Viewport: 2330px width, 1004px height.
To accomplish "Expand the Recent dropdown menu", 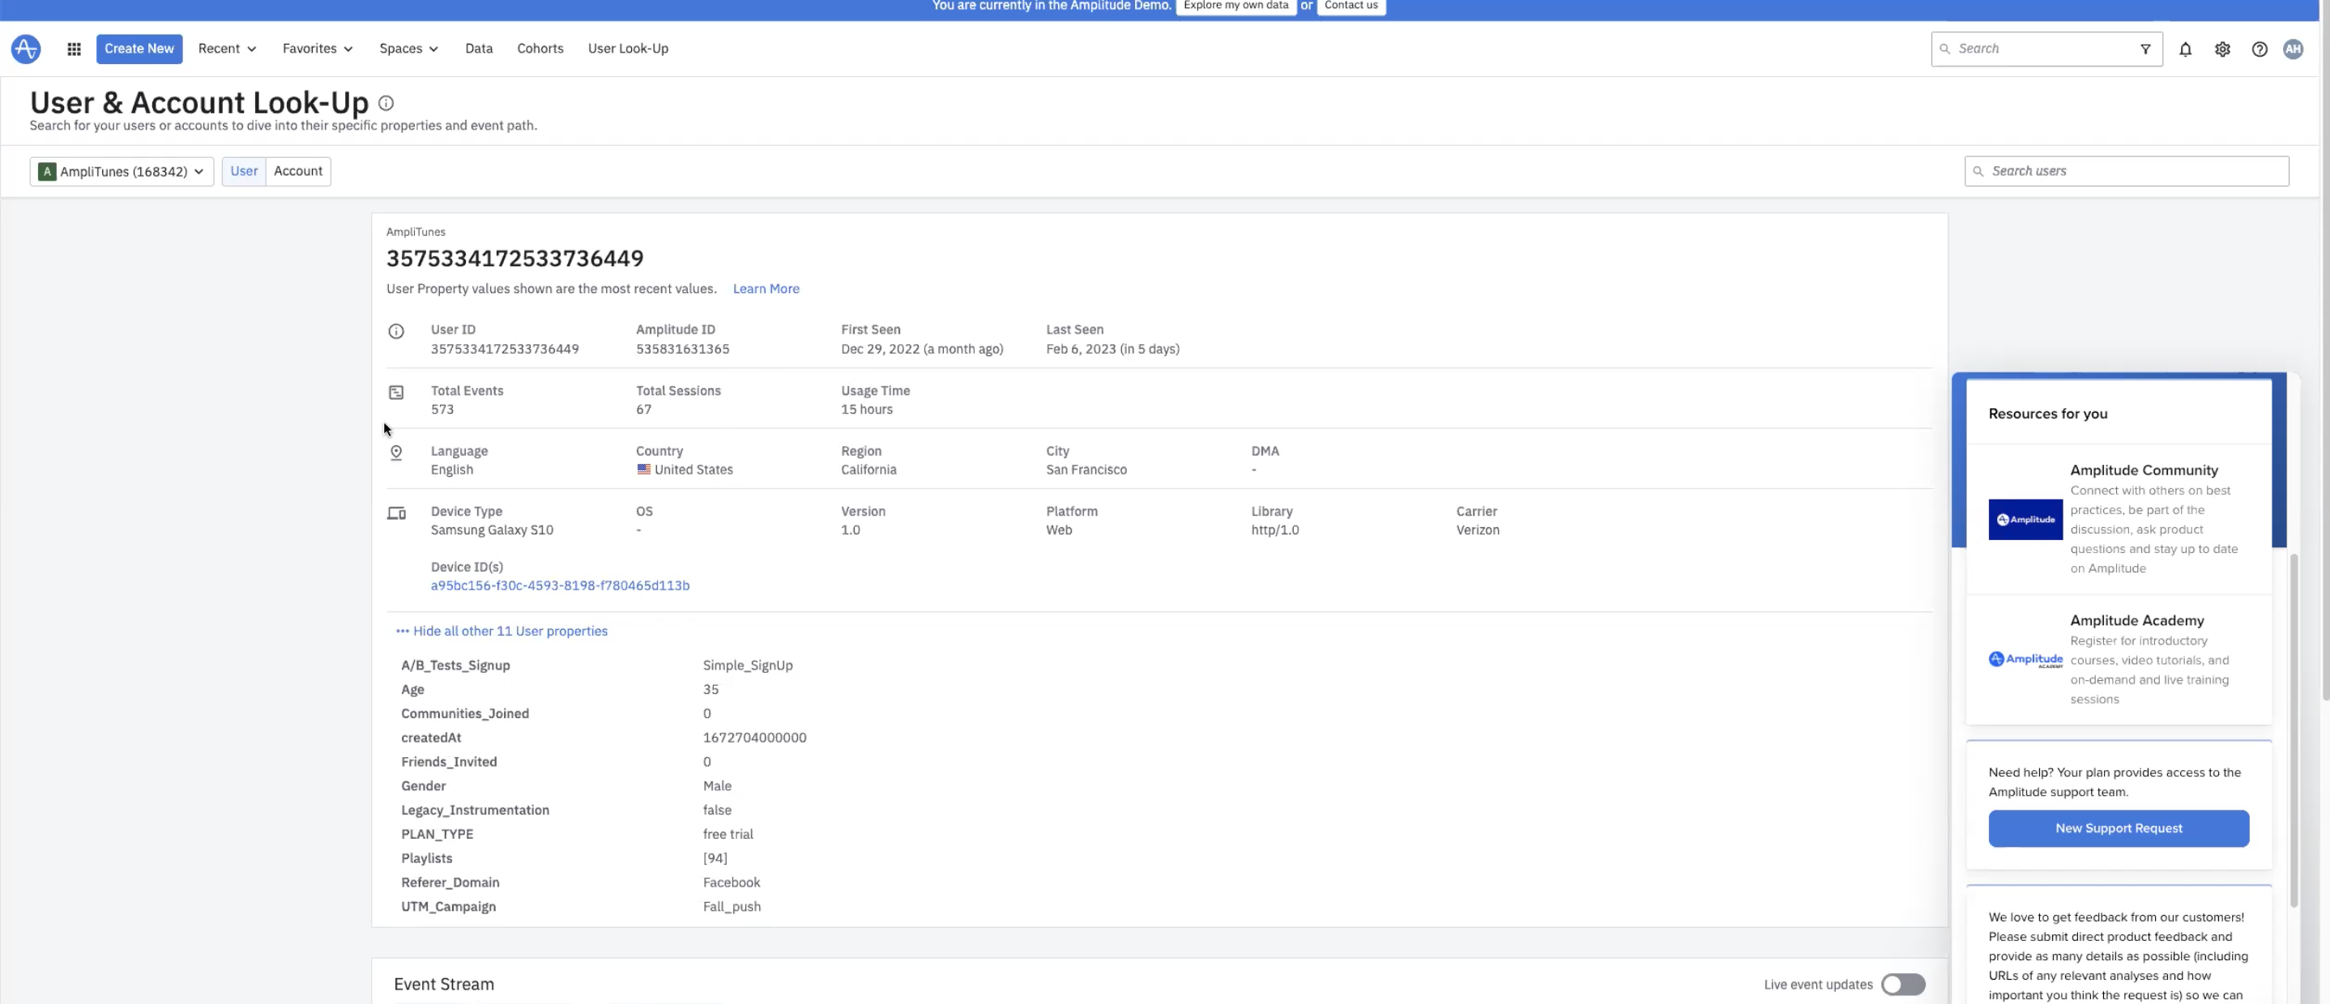I will [x=227, y=49].
